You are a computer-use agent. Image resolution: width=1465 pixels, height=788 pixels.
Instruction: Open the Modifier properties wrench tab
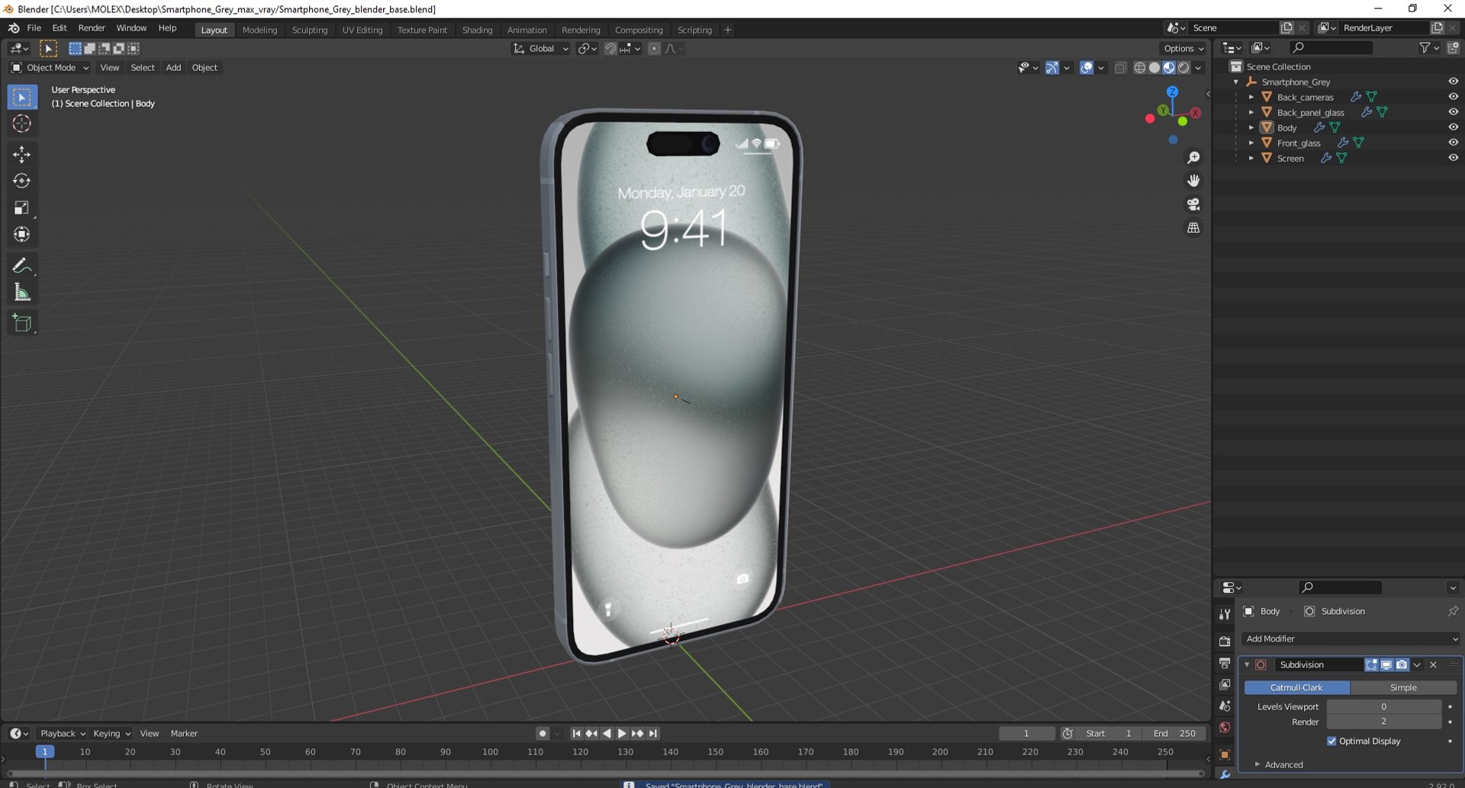(x=1225, y=775)
